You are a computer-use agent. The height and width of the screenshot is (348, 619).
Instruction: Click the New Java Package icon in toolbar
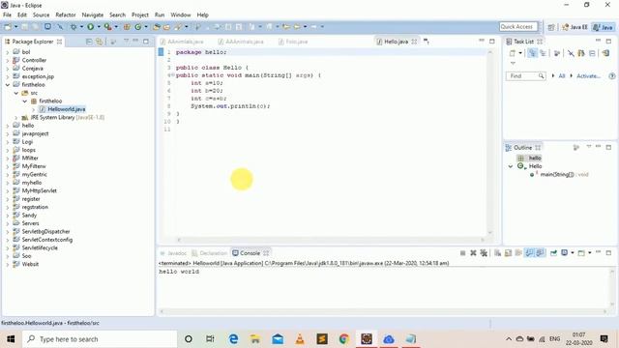click(x=127, y=27)
